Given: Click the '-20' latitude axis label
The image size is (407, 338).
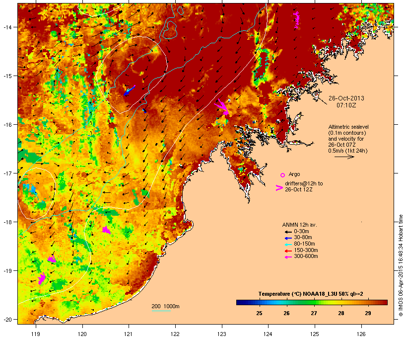Looking at the screenshot, I should (7, 319).
